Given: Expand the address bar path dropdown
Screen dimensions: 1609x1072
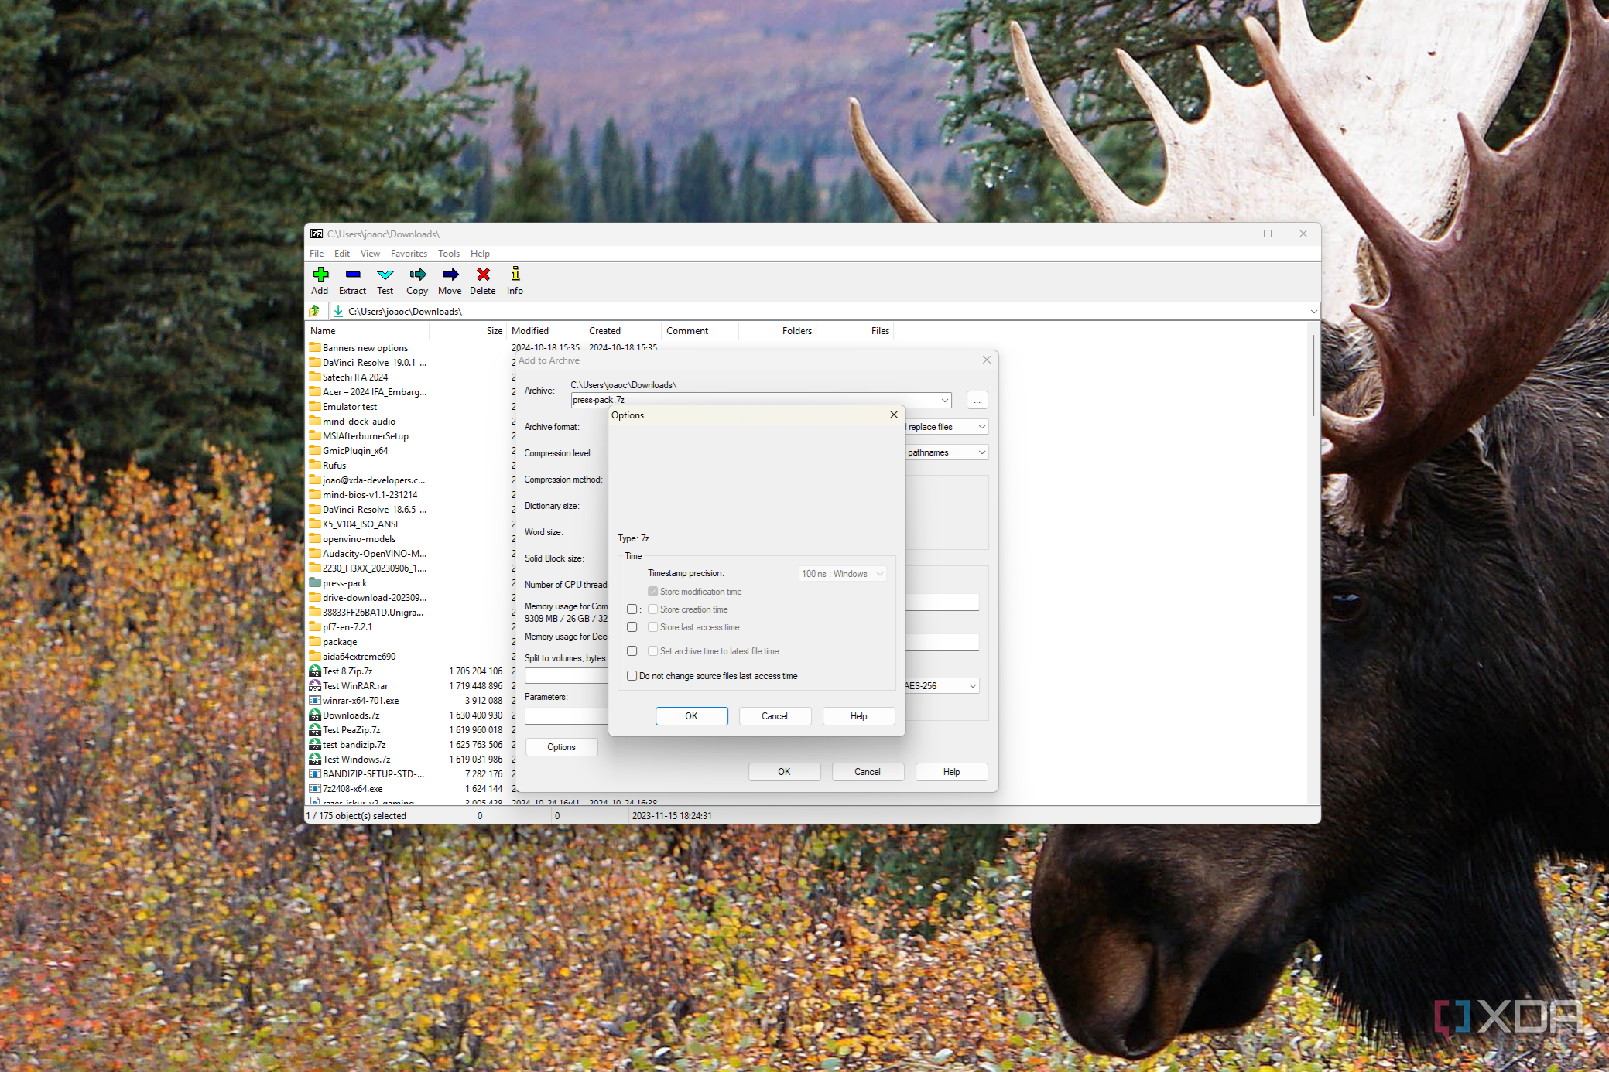Looking at the screenshot, I should (x=1313, y=312).
